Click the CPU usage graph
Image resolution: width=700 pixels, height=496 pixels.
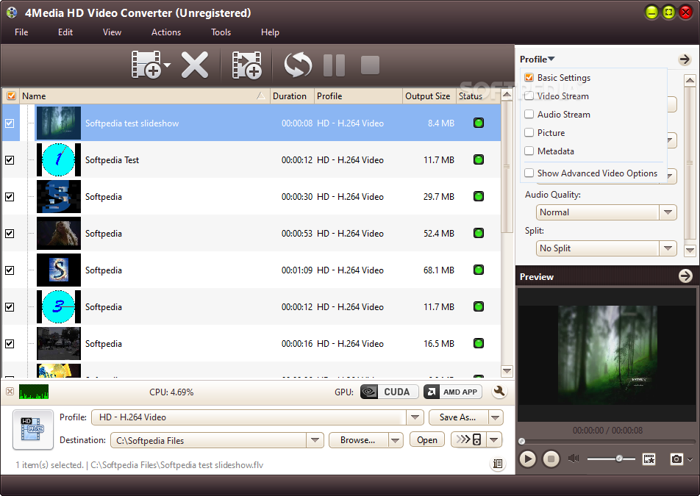34,392
